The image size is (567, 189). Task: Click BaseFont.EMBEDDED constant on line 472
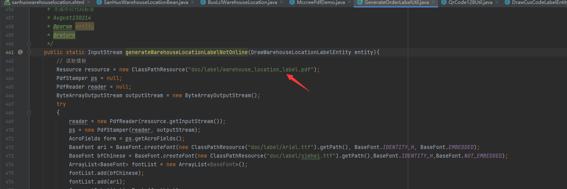(x=447, y=147)
